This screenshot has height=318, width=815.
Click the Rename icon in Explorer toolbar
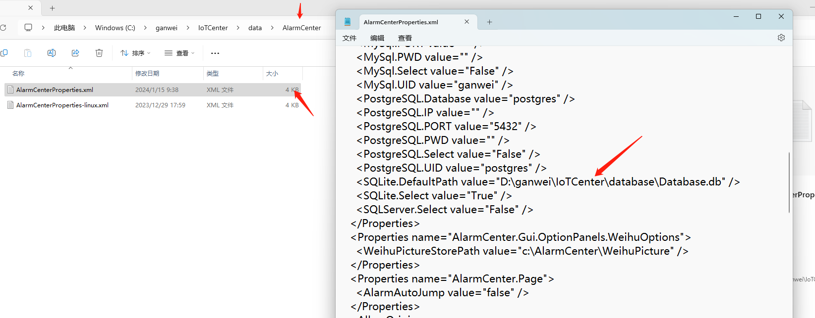pos(52,53)
